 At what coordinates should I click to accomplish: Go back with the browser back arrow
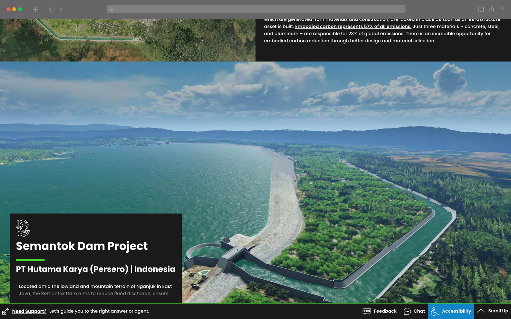[51, 9]
